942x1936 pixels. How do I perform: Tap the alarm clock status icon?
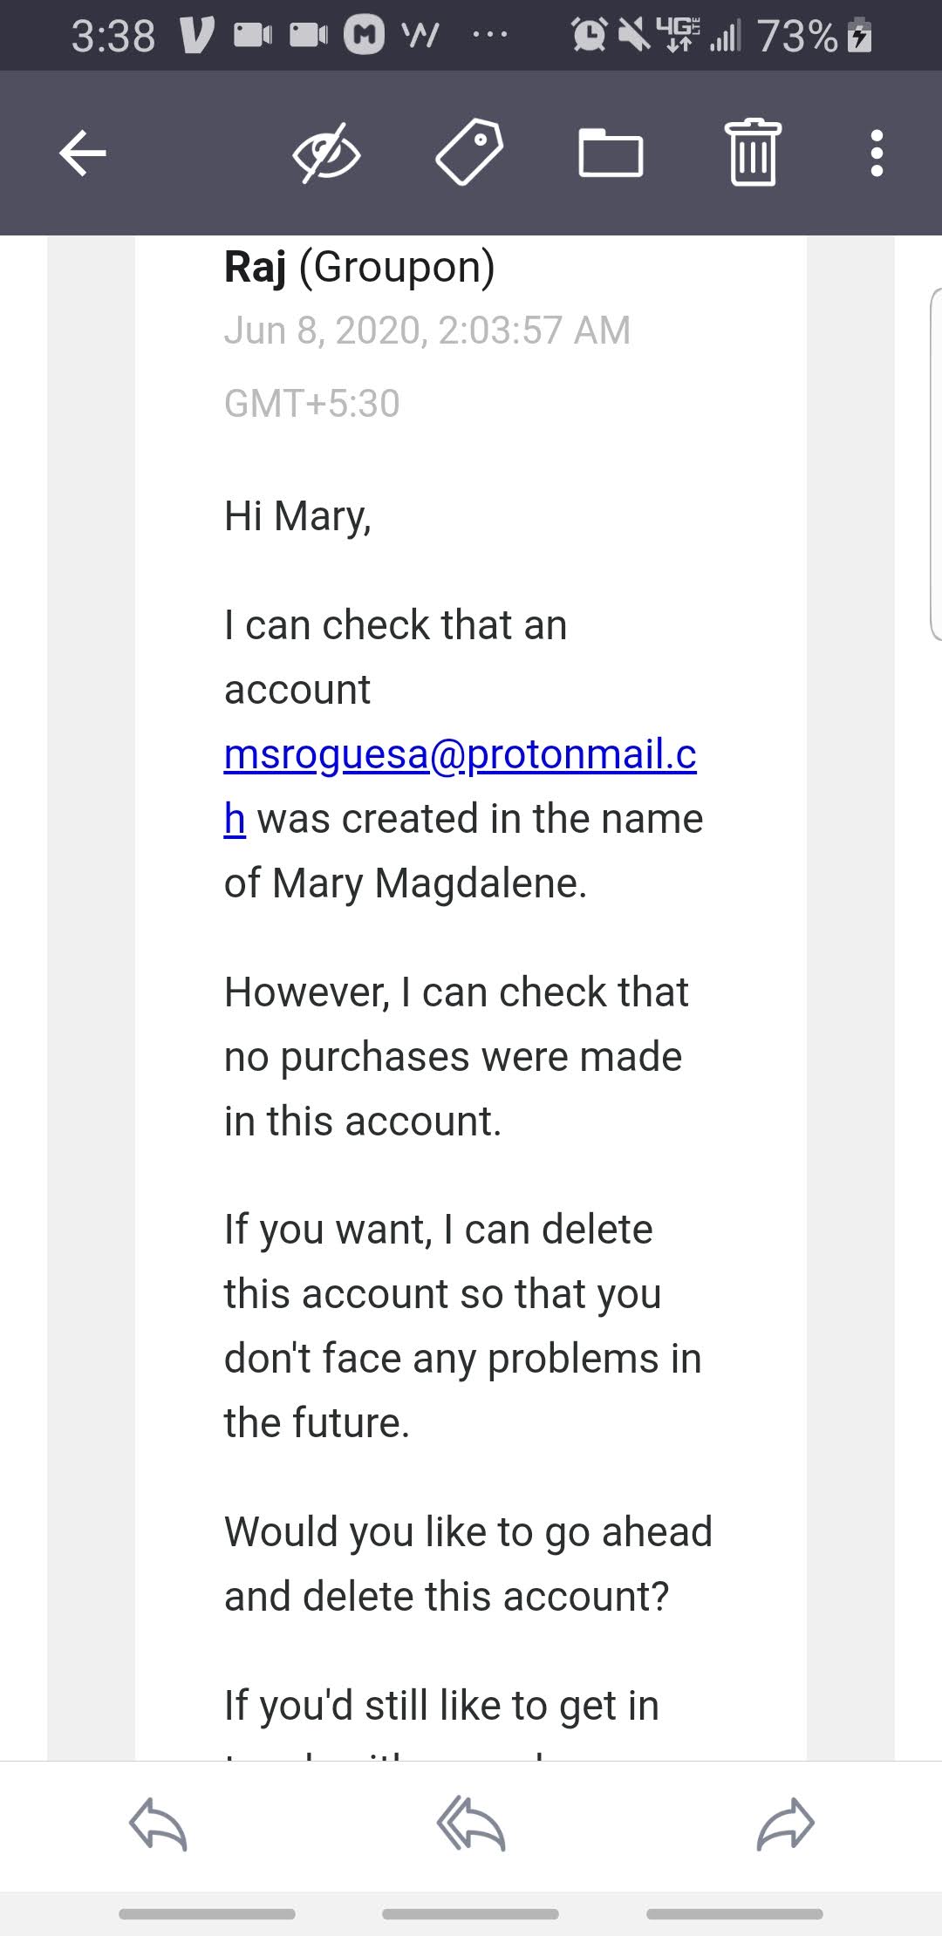pos(589,35)
